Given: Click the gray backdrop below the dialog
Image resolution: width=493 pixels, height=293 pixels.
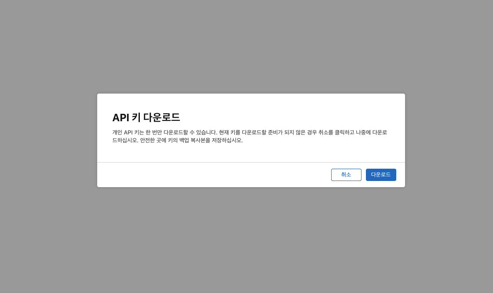Looking at the screenshot, I should coord(246,240).
